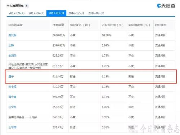Switch to the 2017-09-30 tab
Screen dimensions: 180x135
17,13
